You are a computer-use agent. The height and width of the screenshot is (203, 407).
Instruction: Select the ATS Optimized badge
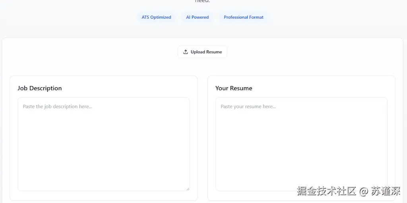tap(156, 17)
